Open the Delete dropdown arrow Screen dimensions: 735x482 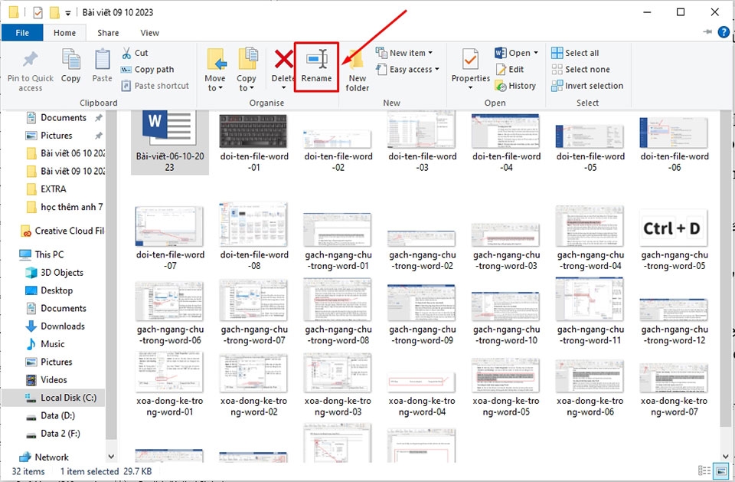point(283,88)
